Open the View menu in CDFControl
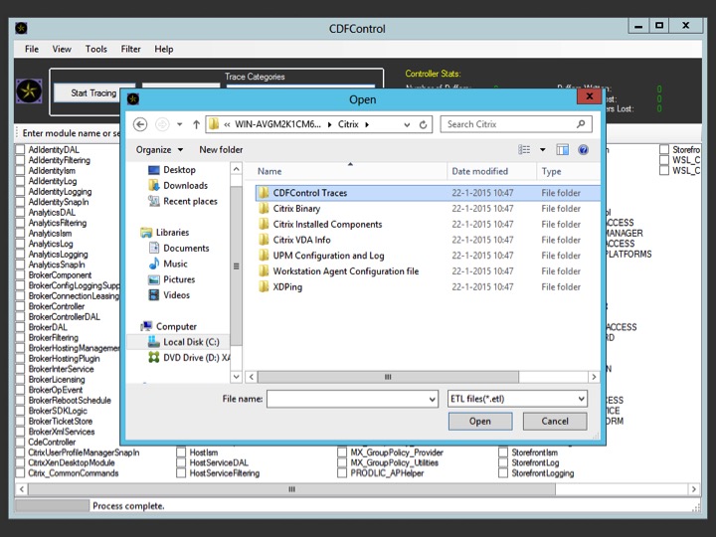716x537 pixels. tap(62, 49)
